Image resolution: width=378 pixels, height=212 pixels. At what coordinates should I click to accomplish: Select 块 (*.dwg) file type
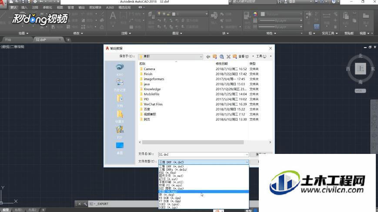point(204,195)
